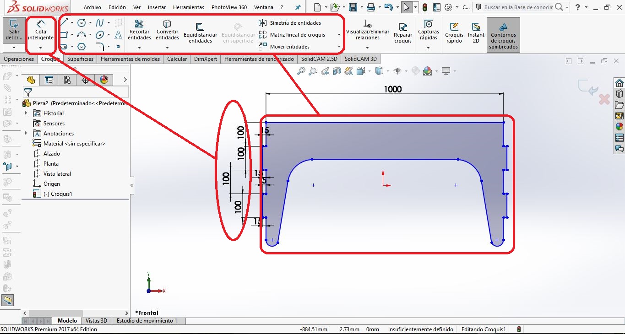Expand manager panel tabs chevron
Image resolution: width=625 pixels, height=334 pixels.
tap(125, 80)
